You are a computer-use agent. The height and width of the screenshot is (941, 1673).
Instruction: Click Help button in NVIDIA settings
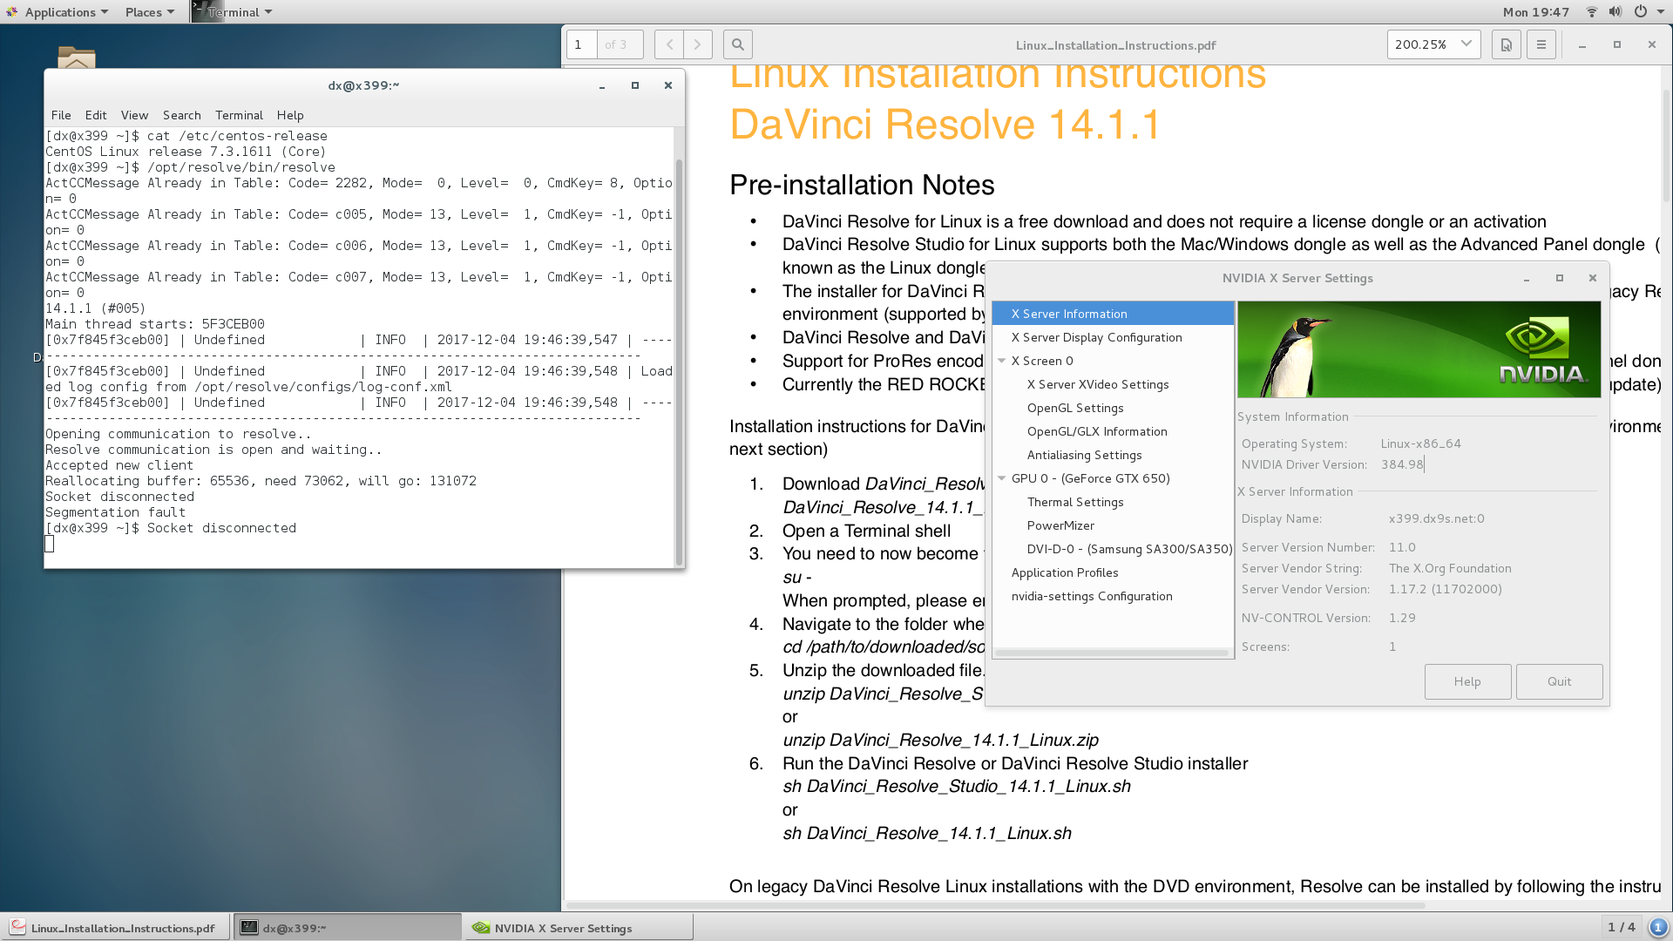coord(1467,680)
